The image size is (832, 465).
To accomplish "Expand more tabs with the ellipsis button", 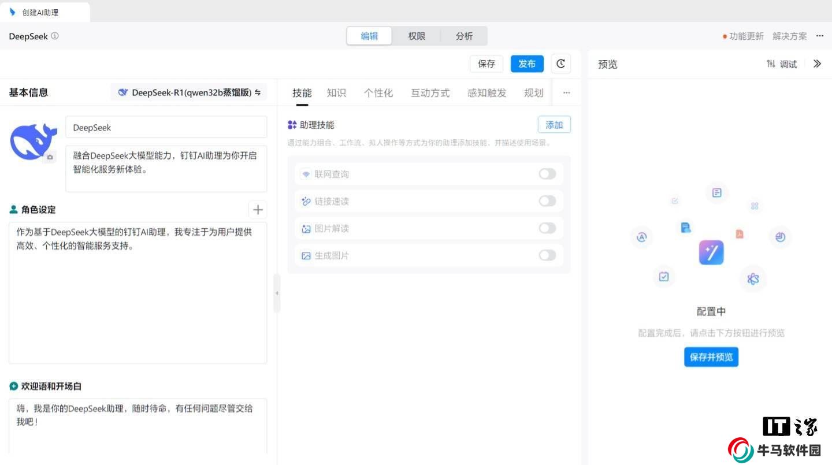I will click(x=566, y=93).
